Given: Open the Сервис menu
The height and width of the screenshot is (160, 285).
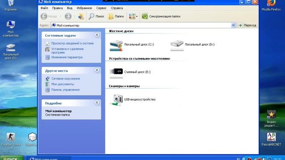Looking at the screenshot, I should pyautogui.click(x=101, y=8).
